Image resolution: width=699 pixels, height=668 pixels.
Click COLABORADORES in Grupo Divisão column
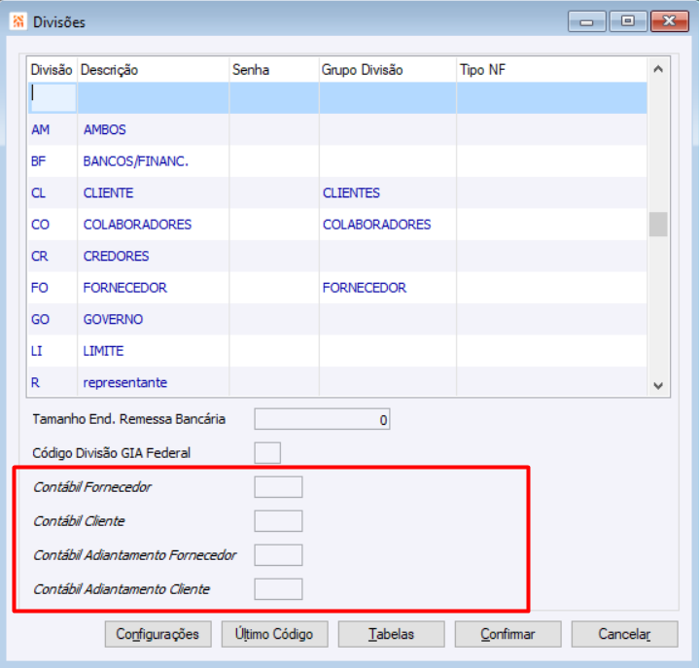coord(388,225)
